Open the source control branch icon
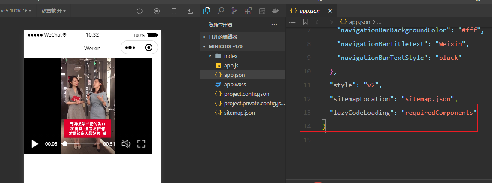Image resolution: width=492 pixels, height=183 pixels. point(234,11)
